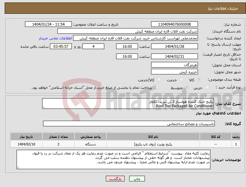Open the اطلاعات تماس خریدار link
This screenshot has width=246, height=187.
point(55,38)
